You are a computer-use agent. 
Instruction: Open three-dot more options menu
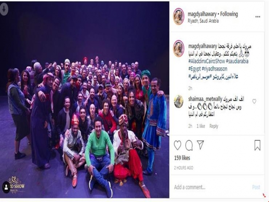(x=258, y=17)
